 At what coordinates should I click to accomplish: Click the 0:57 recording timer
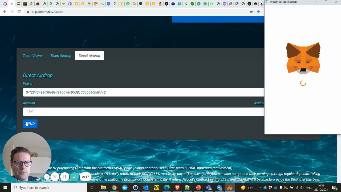point(86,177)
